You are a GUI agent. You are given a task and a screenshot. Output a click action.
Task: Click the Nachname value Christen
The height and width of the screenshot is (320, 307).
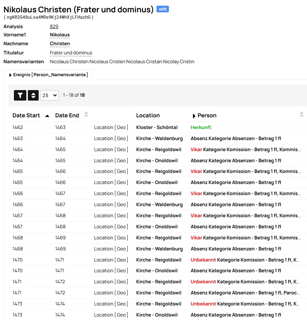click(60, 44)
